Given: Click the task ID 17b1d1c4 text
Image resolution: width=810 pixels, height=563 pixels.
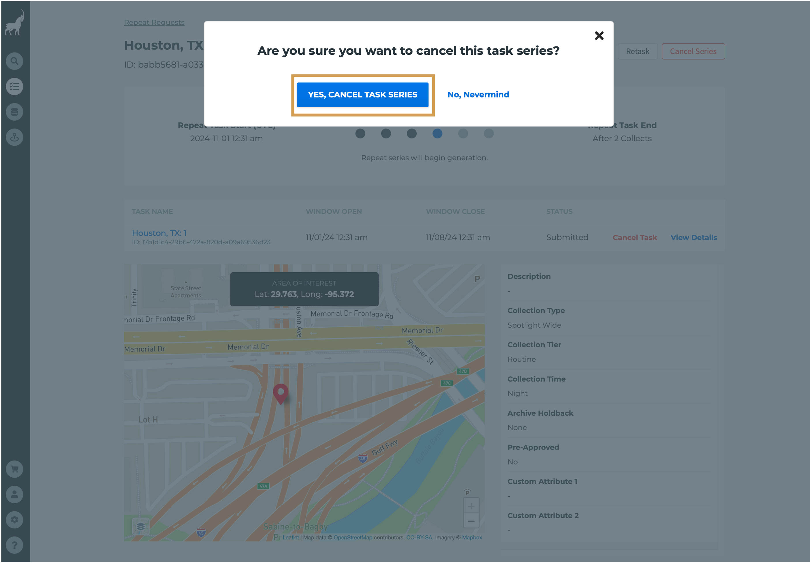Looking at the screenshot, I should pyautogui.click(x=201, y=242).
